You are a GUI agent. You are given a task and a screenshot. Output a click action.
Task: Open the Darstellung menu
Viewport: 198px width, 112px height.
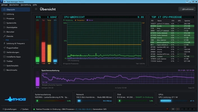pos(26,5)
